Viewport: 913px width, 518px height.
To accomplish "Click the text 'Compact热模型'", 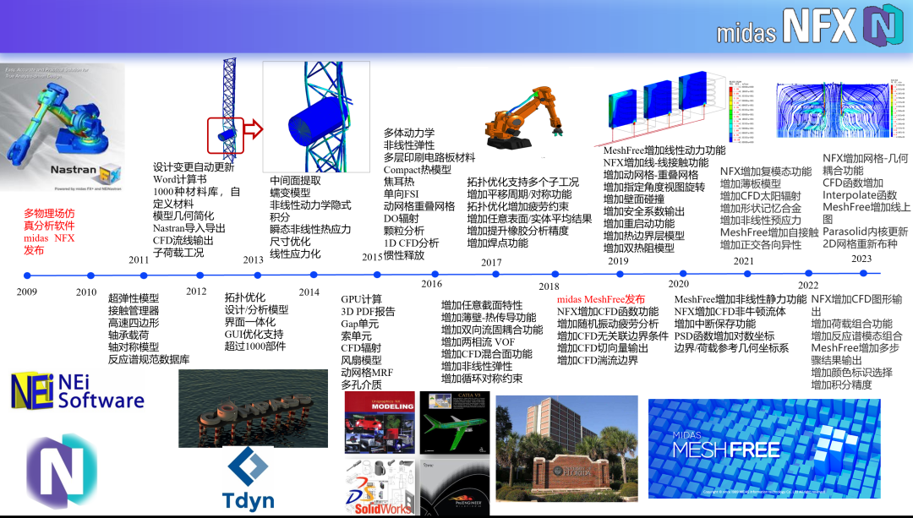I will (418, 169).
